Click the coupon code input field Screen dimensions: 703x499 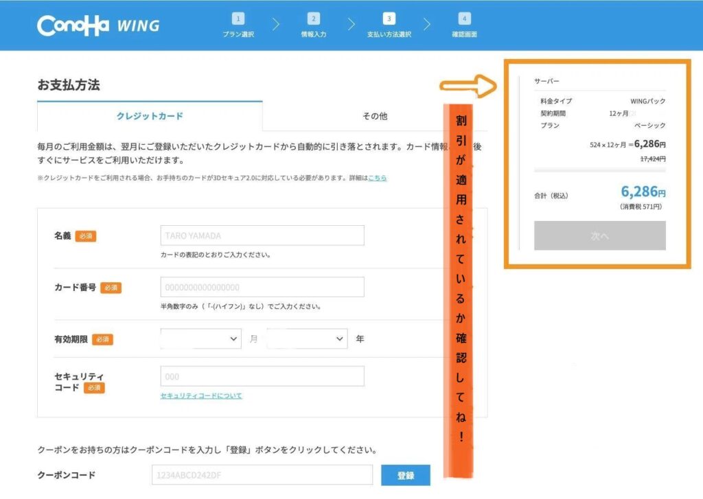point(262,474)
